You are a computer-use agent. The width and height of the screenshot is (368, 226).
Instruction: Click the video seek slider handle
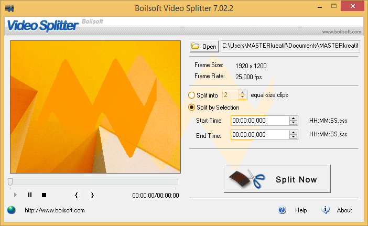click(x=10, y=181)
